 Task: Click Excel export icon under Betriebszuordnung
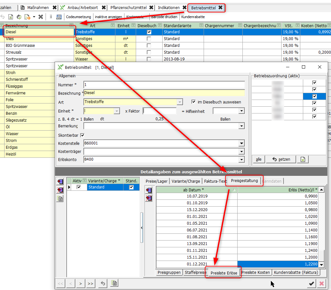(x=303, y=159)
